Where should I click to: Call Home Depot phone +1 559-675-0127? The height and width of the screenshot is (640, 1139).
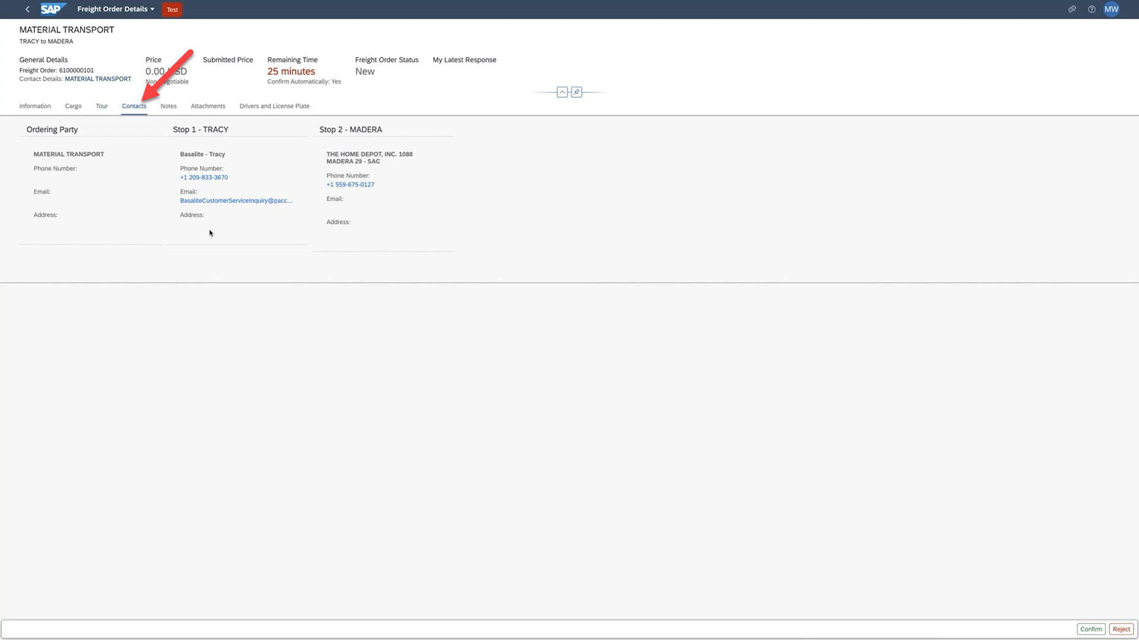[350, 184]
